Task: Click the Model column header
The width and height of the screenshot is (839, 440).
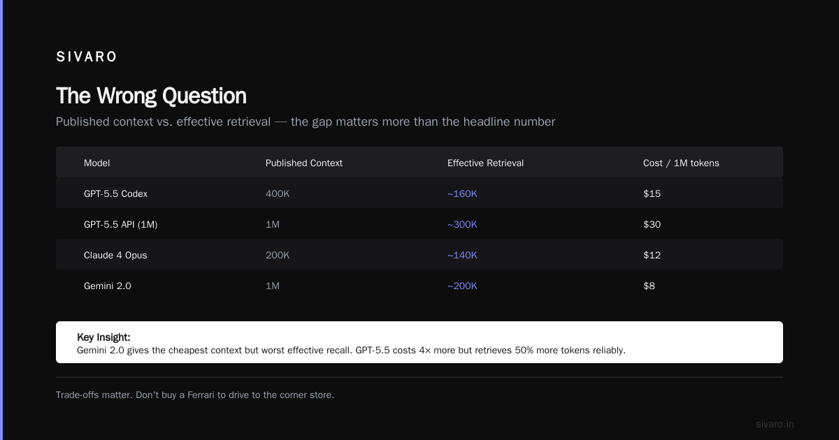Action: pos(97,163)
